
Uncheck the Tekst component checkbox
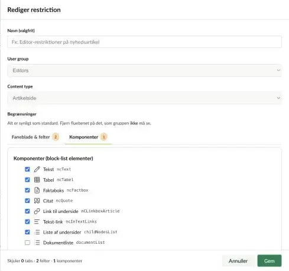[x=27, y=169]
